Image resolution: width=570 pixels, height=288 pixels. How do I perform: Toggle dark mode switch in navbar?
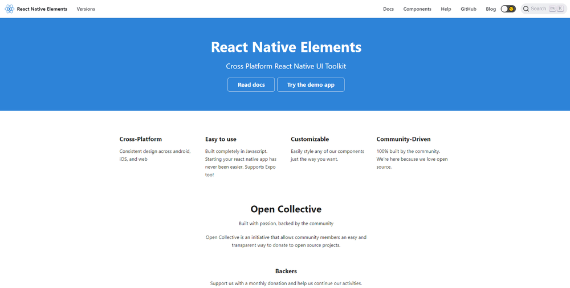508,9
